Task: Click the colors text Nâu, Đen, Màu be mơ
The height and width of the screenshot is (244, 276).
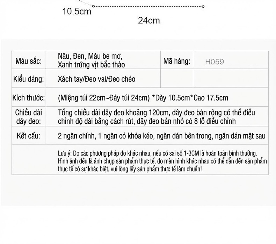Action: 90,56
